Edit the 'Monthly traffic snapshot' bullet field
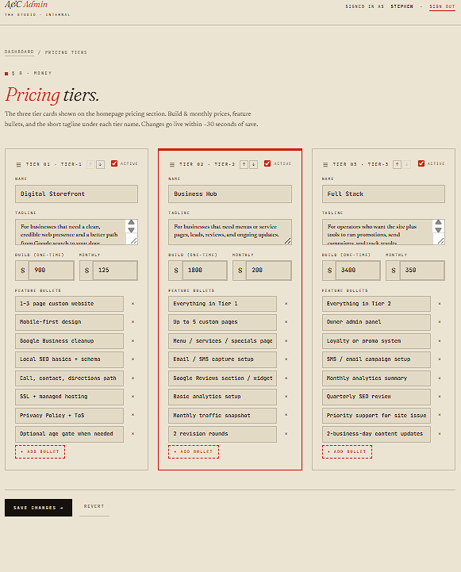The image size is (461, 572). [222, 416]
